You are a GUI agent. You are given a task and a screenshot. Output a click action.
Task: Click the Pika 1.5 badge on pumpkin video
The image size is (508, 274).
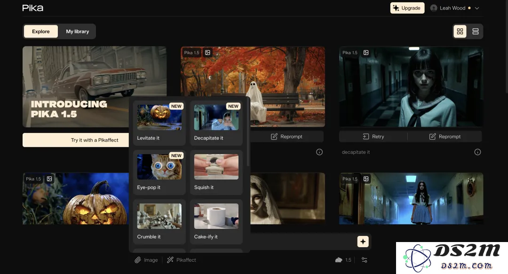(x=33, y=179)
